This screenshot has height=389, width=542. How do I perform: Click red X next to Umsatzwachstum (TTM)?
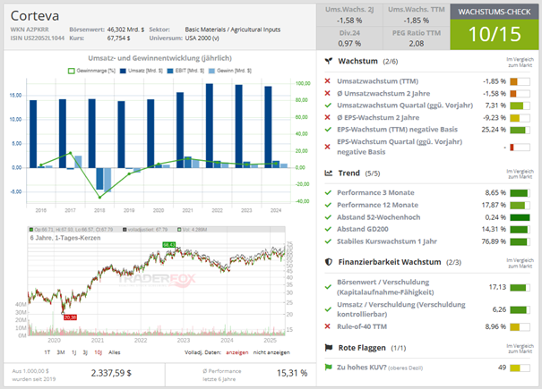tap(328, 81)
